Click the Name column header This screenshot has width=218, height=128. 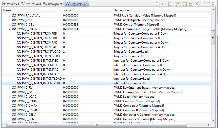[32, 10]
